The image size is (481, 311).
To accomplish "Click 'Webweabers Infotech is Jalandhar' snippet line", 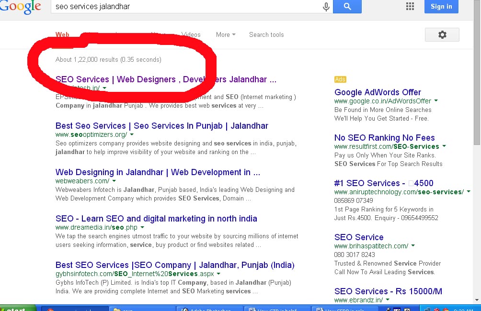I will (175, 189).
